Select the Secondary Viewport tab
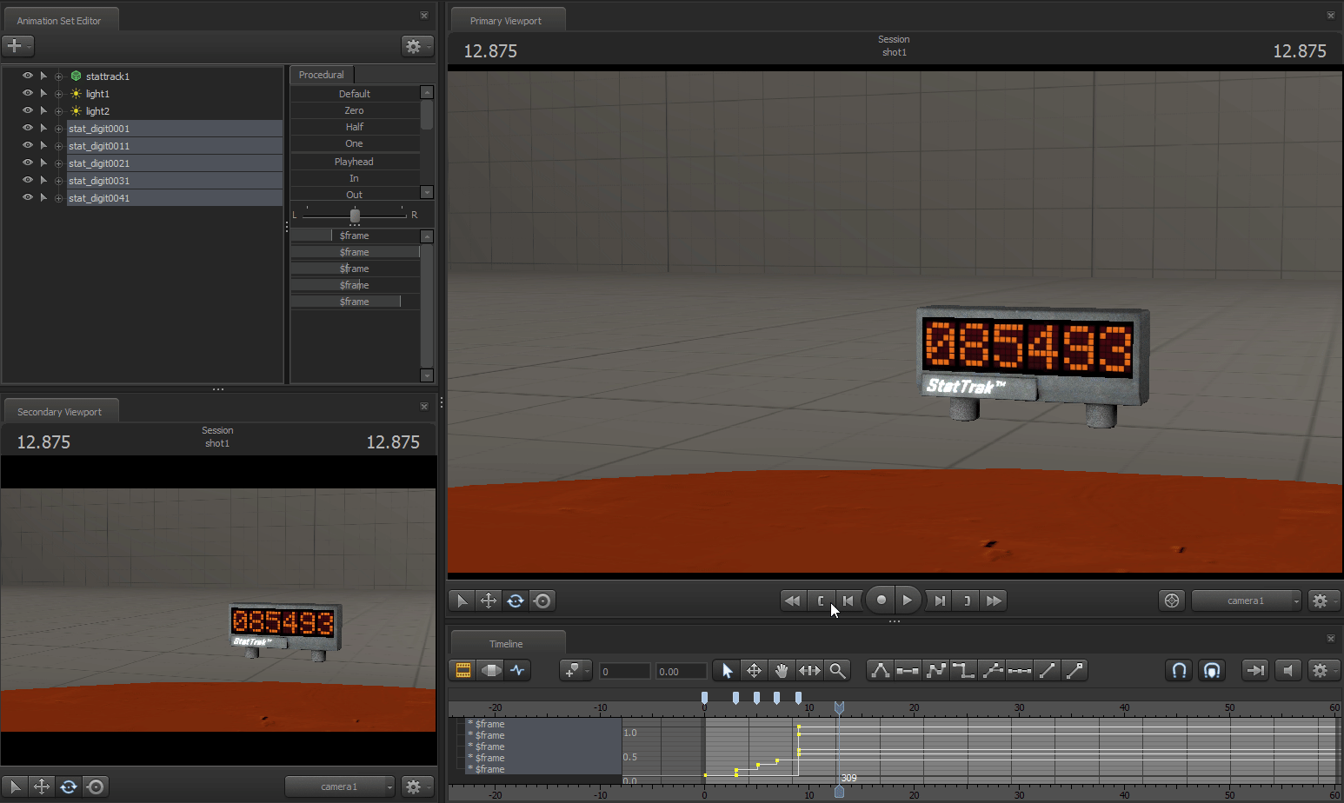 point(60,411)
